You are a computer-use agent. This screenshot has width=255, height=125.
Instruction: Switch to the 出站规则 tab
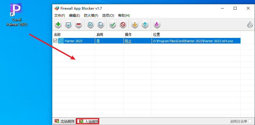tap(64, 121)
